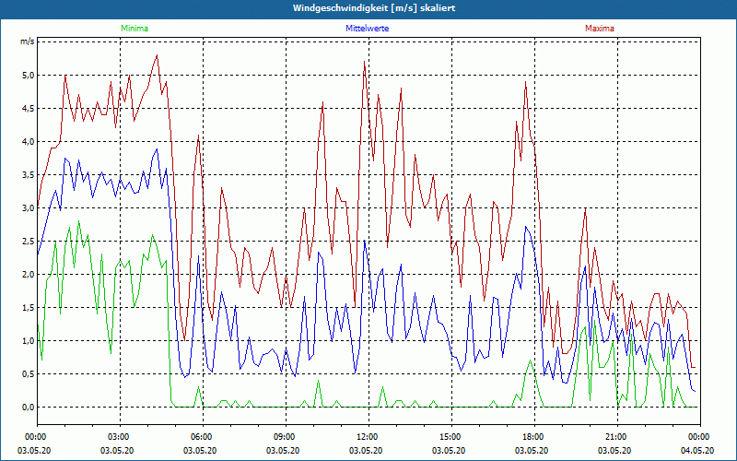Screen dimensions: 737x461
Task: Click the '1,0' y-axis value
Action: coord(29,340)
